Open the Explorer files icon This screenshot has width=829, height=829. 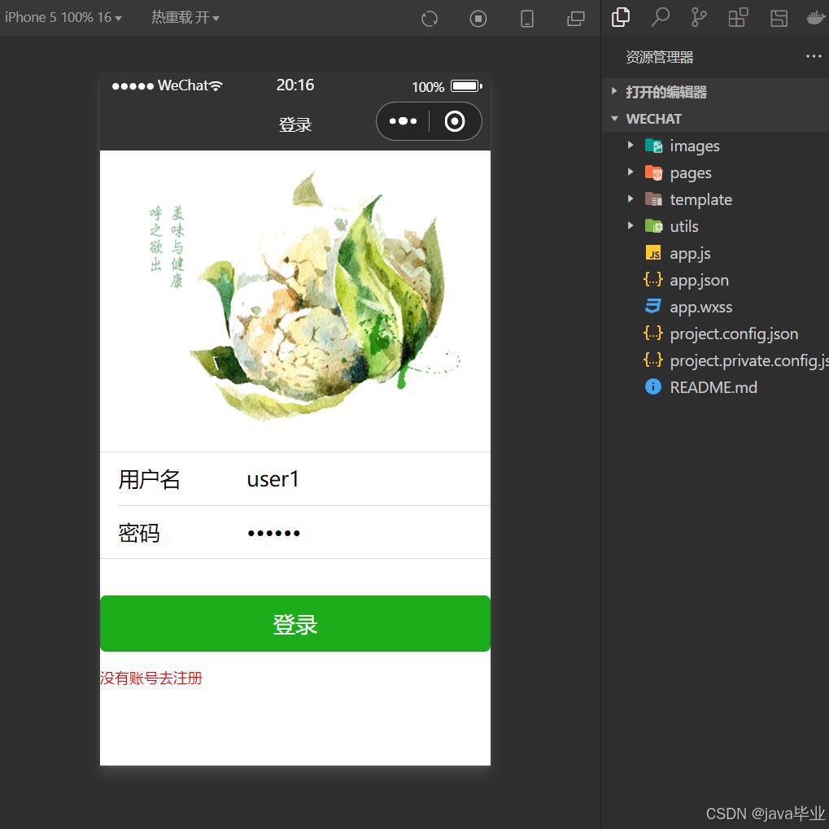621,17
